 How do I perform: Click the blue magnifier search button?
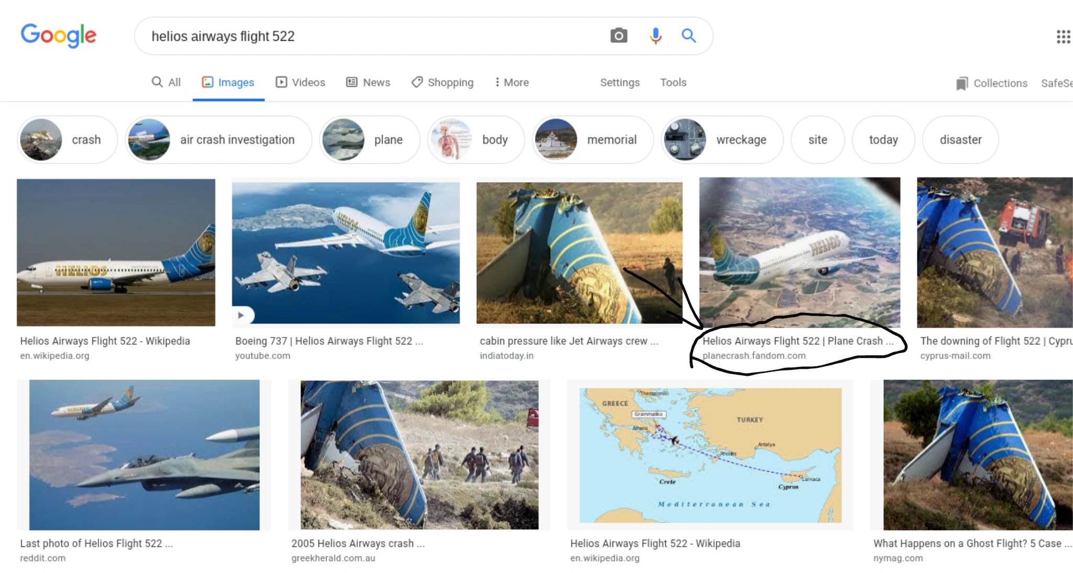coord(688,36)
